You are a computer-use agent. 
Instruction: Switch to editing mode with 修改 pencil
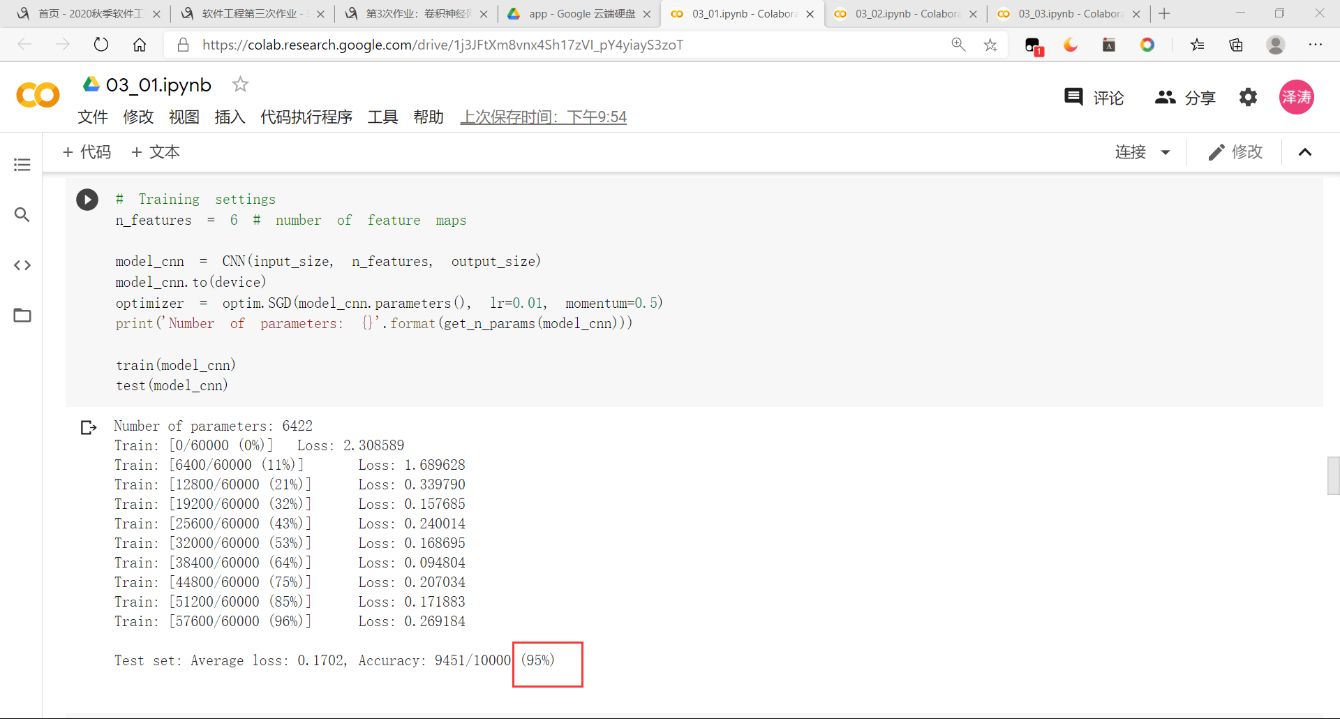(1235, 152)
